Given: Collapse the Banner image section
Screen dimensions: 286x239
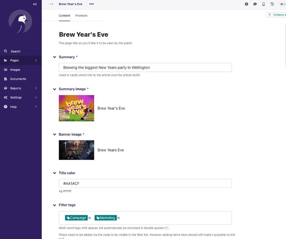Looking at the screenshot, I should tap(54, 135).
